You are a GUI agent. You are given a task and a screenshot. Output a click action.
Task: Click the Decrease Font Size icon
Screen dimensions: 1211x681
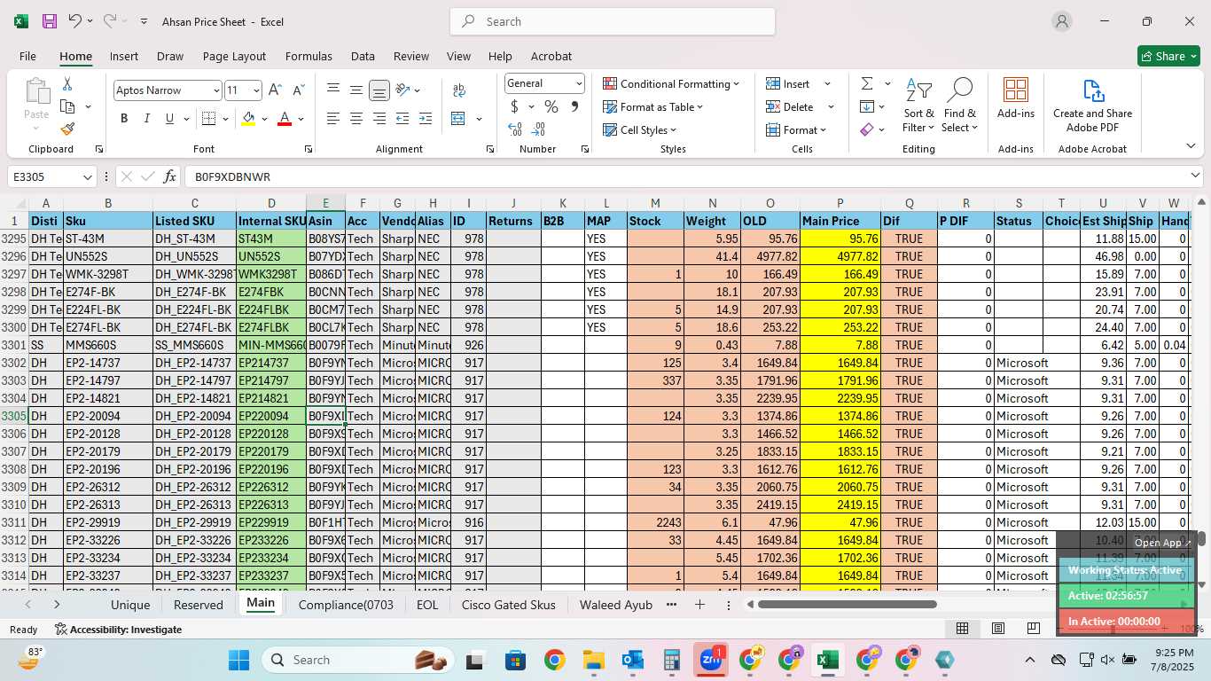point(298,90)
